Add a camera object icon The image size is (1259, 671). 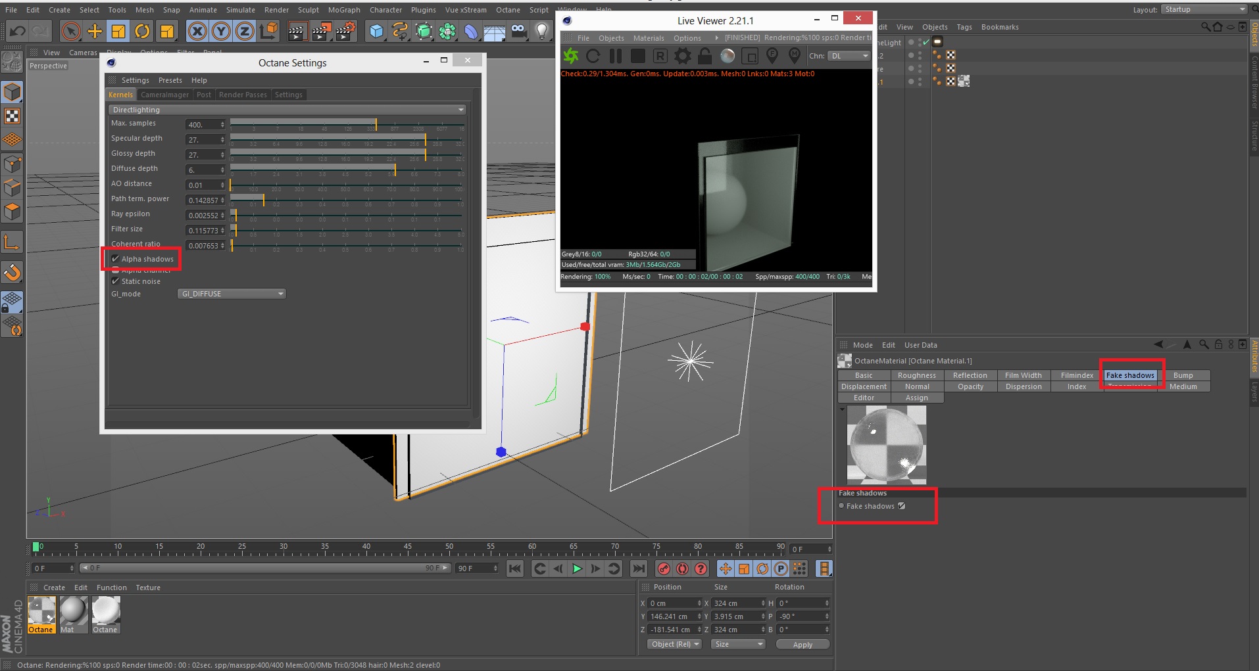(518, 31)
